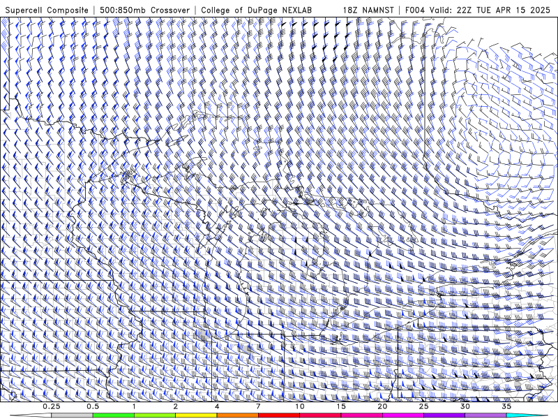Click the "500:850mb Crossover" header label
The width and height of the screenshot is (558, 419).
click(145, 10)
